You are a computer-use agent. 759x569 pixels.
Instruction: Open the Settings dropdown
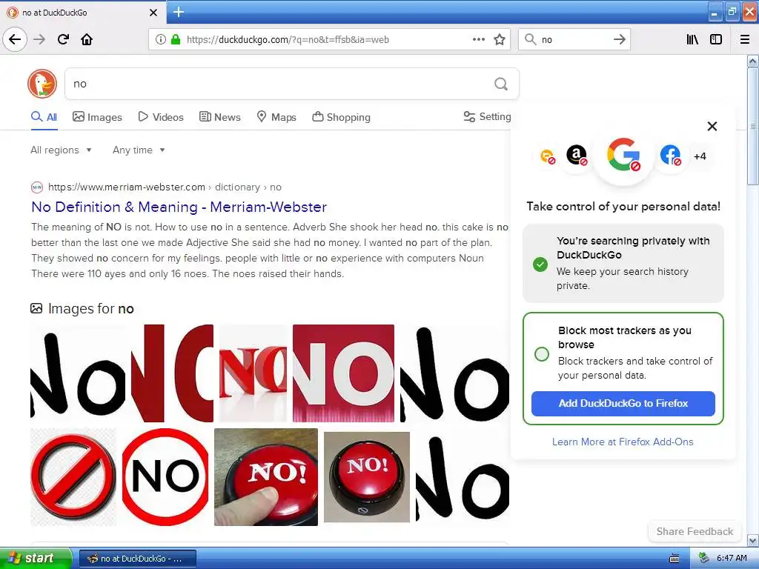click(487, 116)
